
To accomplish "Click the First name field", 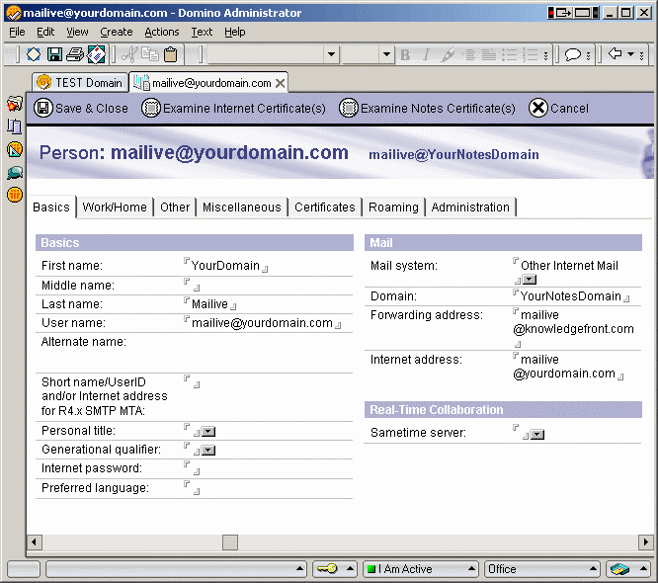I will [x=226, y=266].
